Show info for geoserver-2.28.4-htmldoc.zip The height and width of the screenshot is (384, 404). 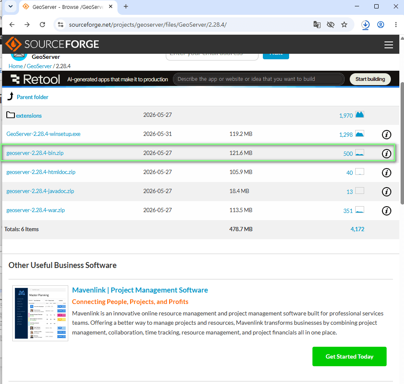[x=386, y=172]
